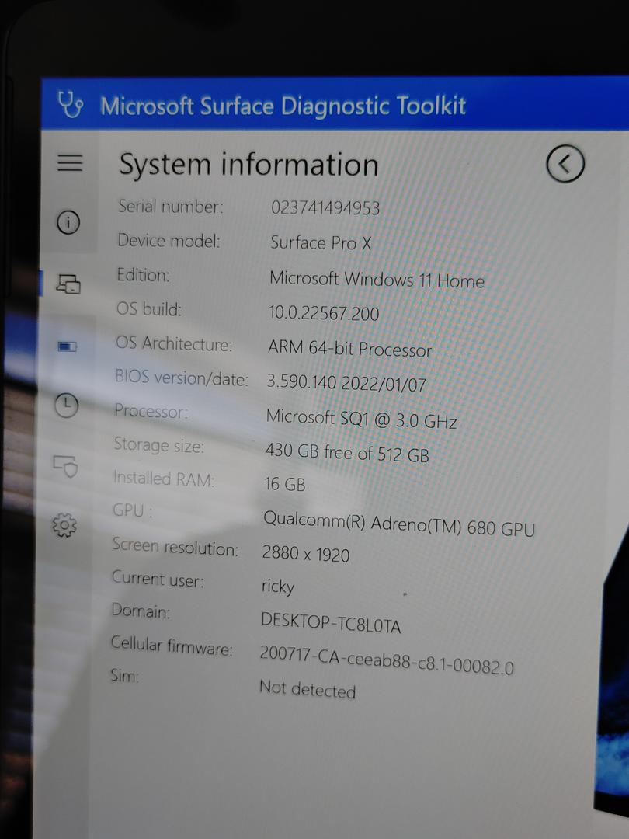This screenshot has width=629, height=839.
Task: Click the BIOS version/date label
Action: (x=182, y=378)
